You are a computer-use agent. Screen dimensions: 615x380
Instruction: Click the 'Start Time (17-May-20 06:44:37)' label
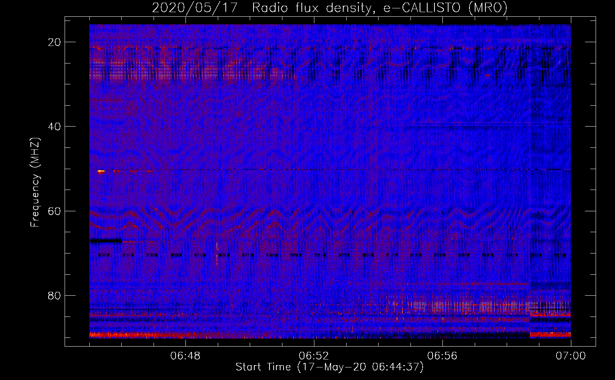point(330,367)
